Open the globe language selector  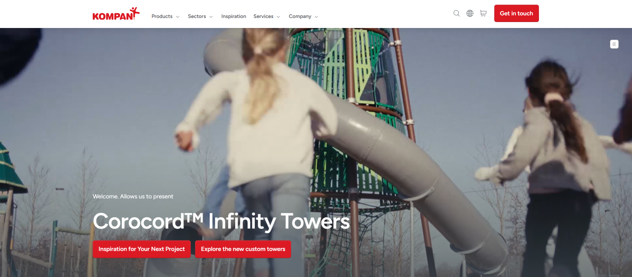pyautogui.click(x=470, y=13)
